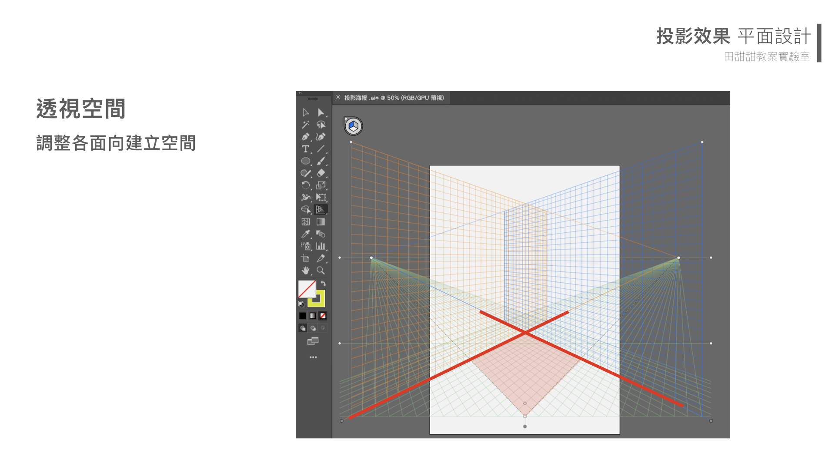Collapse toolbar with double-arrow at top
The width and height of the screenshot is (835, 469).
300,93
